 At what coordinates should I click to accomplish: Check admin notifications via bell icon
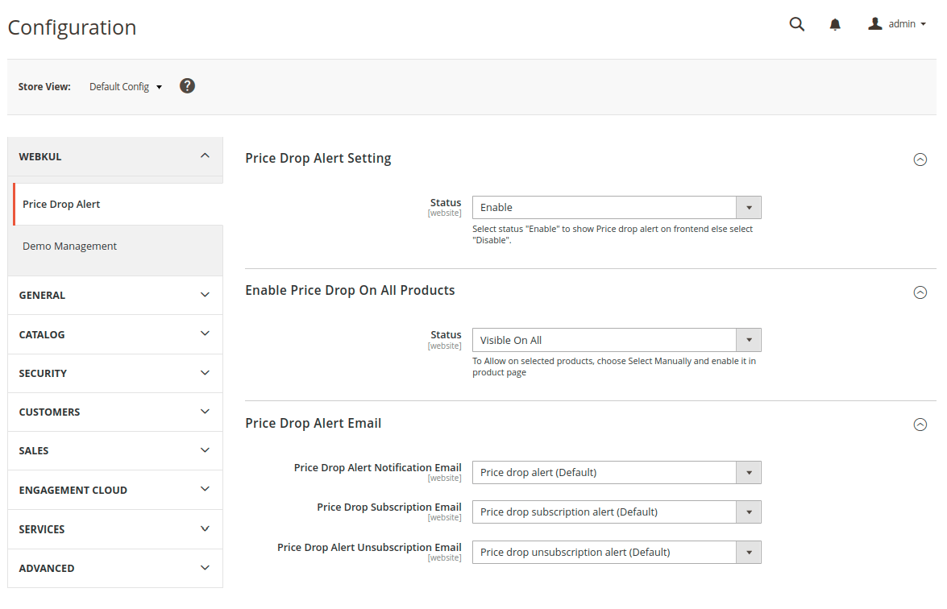click(835, 24)
